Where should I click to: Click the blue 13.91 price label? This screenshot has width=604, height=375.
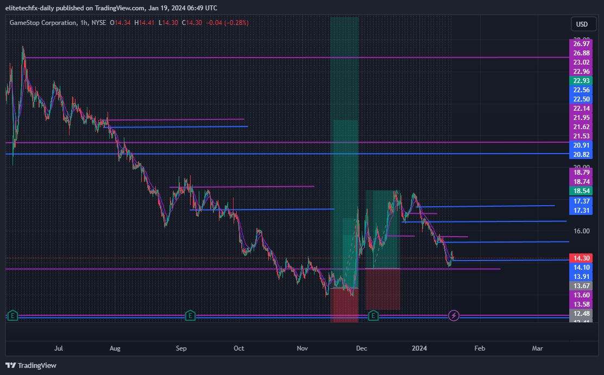(581, 277)
